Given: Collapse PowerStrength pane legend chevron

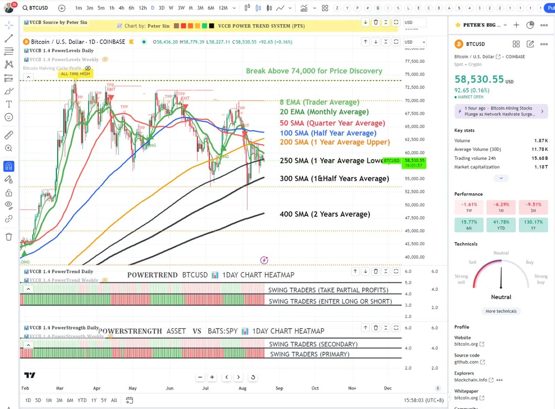Looking at the screenshot, I should click(x=27, y=345).
